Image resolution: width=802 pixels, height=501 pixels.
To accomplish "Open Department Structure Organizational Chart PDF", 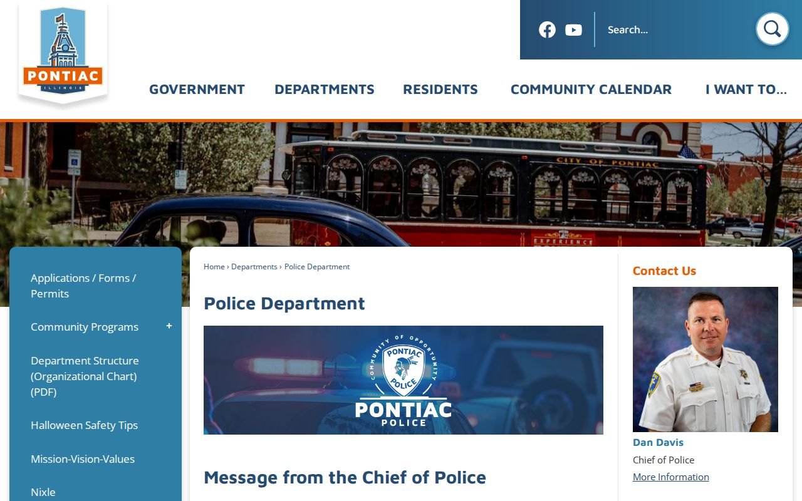I will [85, 376].
